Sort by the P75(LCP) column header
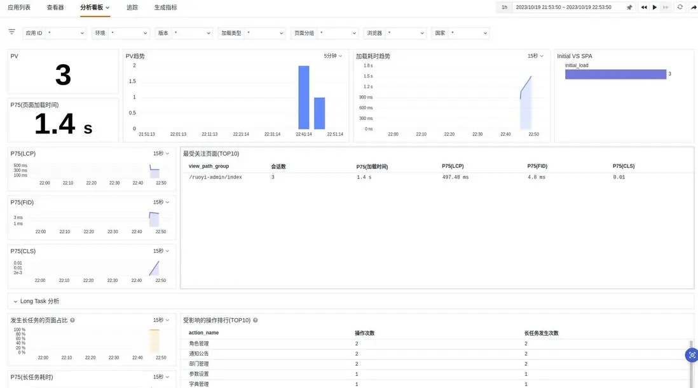The width and height of the screenshot is (698, 388). 453,166
